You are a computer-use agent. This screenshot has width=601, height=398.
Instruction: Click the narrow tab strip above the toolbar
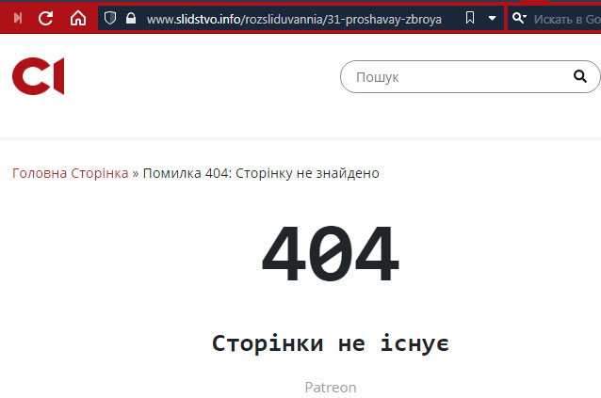300,1
